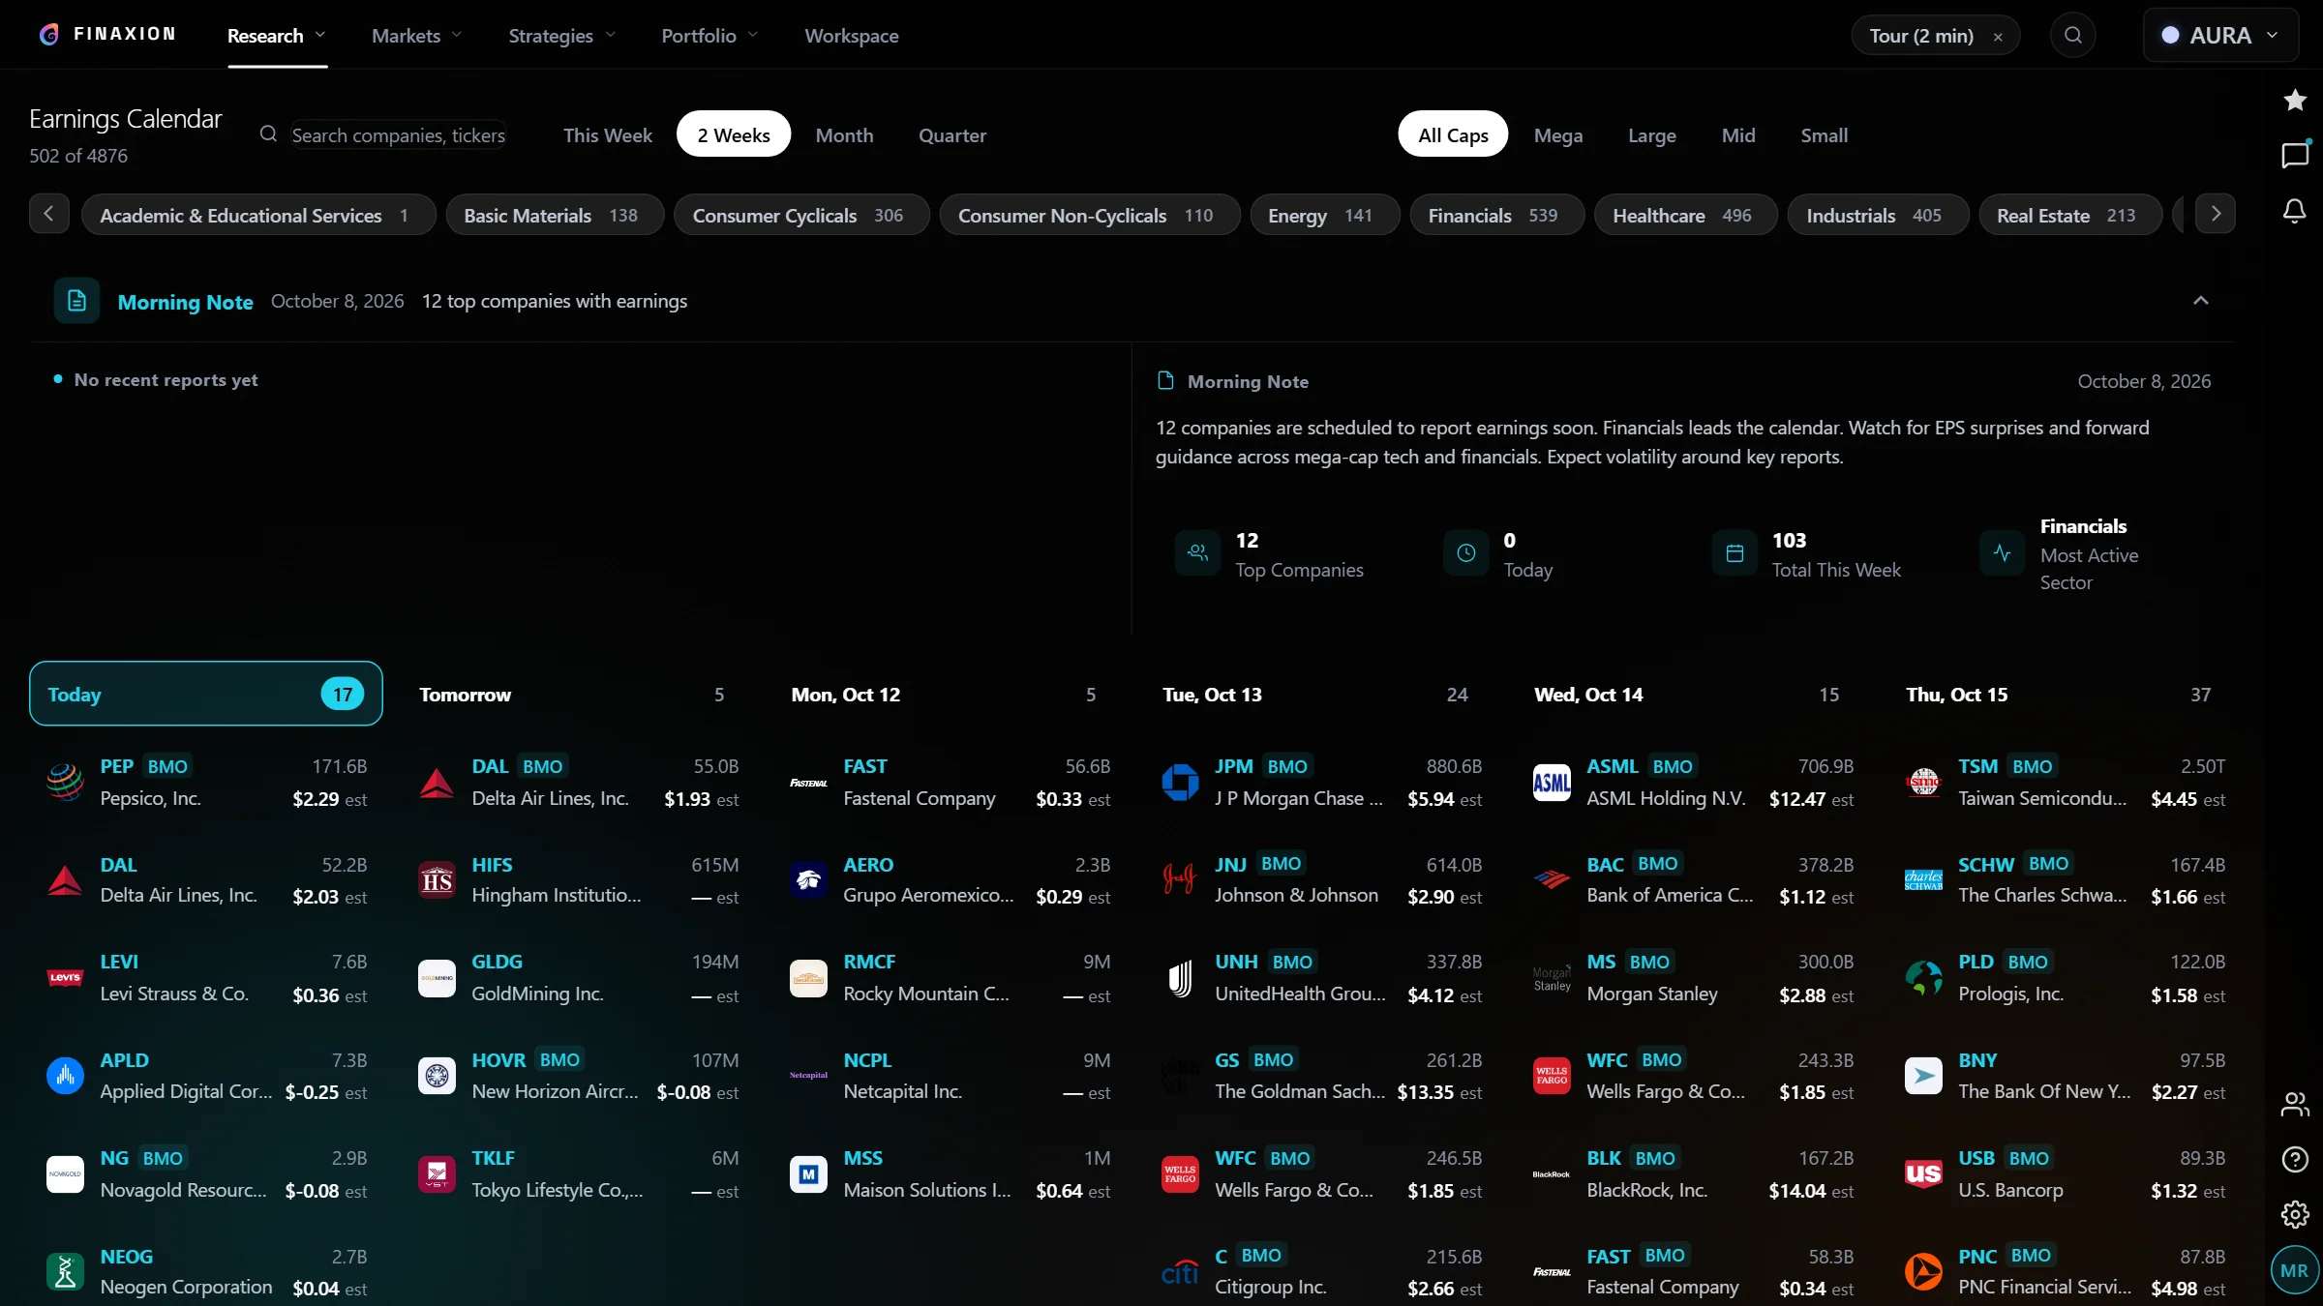Click the Finaxion logo icon

tap(48, 35)
